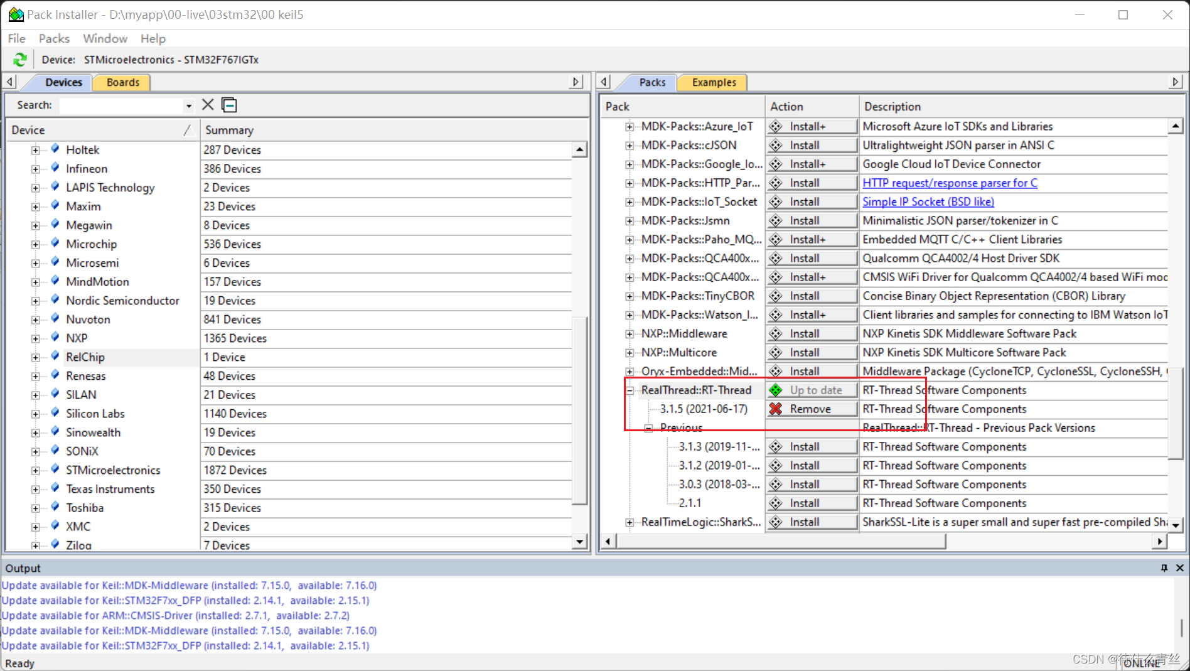
Task: Click the Renesas vendor icon
Action: (x=55, y=375)
